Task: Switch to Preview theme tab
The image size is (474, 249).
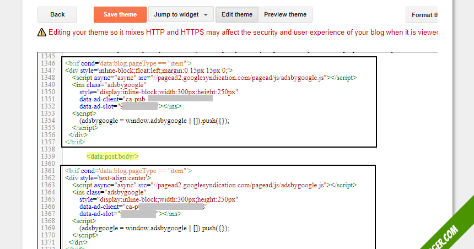Action: point(285,14)
